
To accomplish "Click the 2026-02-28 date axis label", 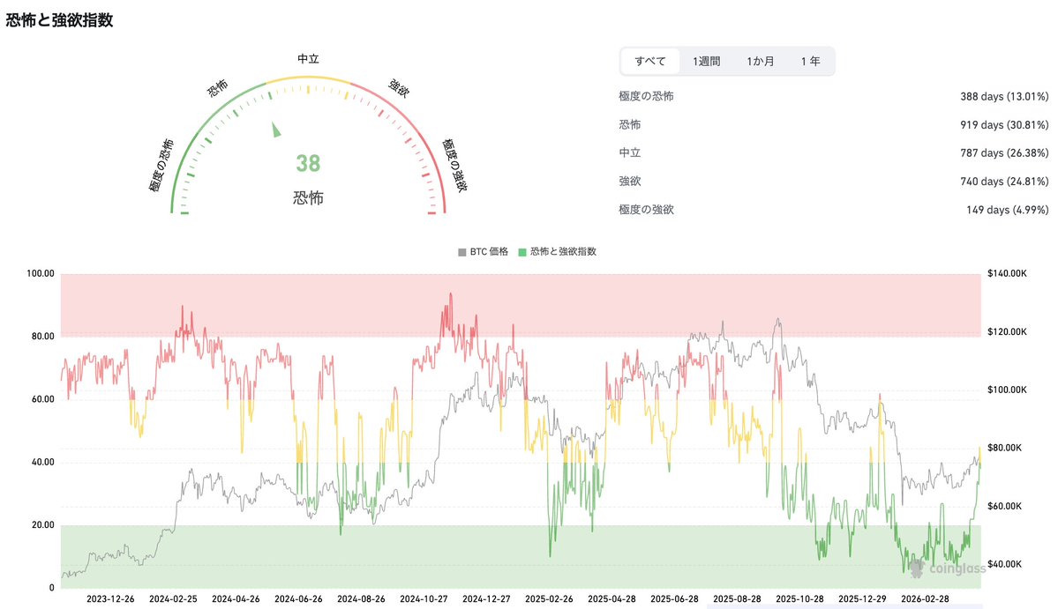I will click(x=925, y=599).
